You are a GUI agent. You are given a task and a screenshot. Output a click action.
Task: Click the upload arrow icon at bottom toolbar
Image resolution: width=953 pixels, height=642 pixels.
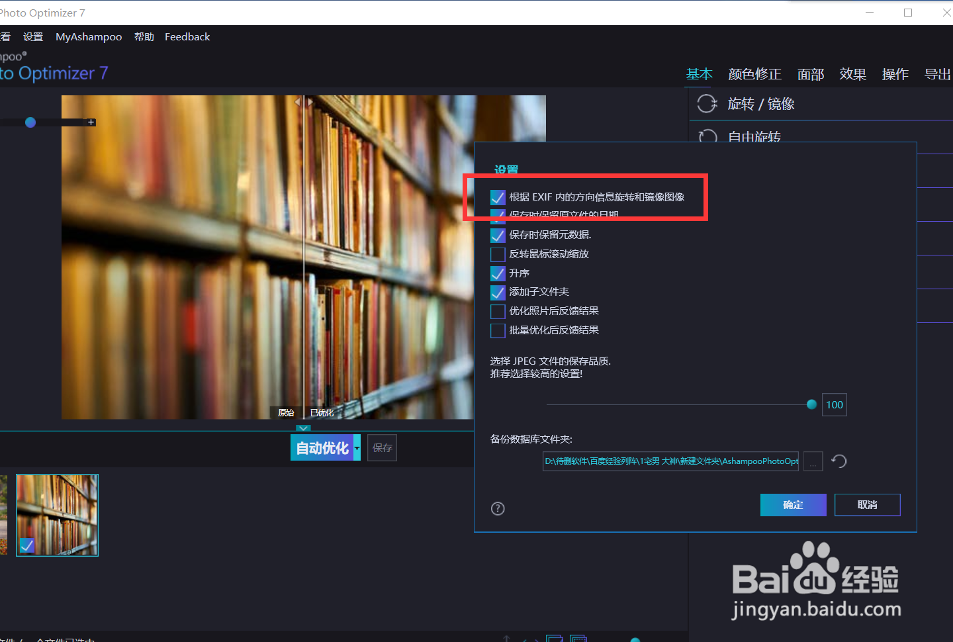[x=506, y=637]
